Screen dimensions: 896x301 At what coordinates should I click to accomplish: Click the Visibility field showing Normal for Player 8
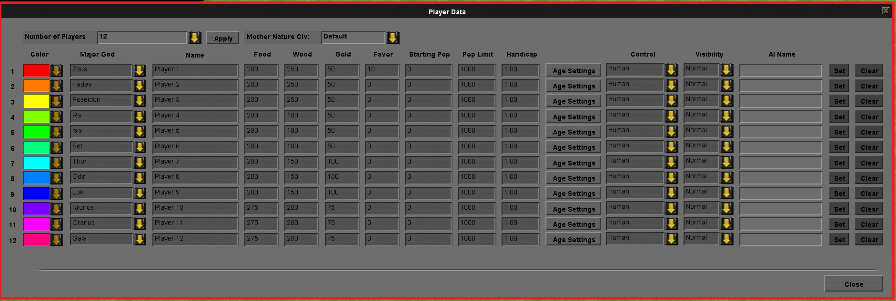pyautogui.click(x=701, y=178)
